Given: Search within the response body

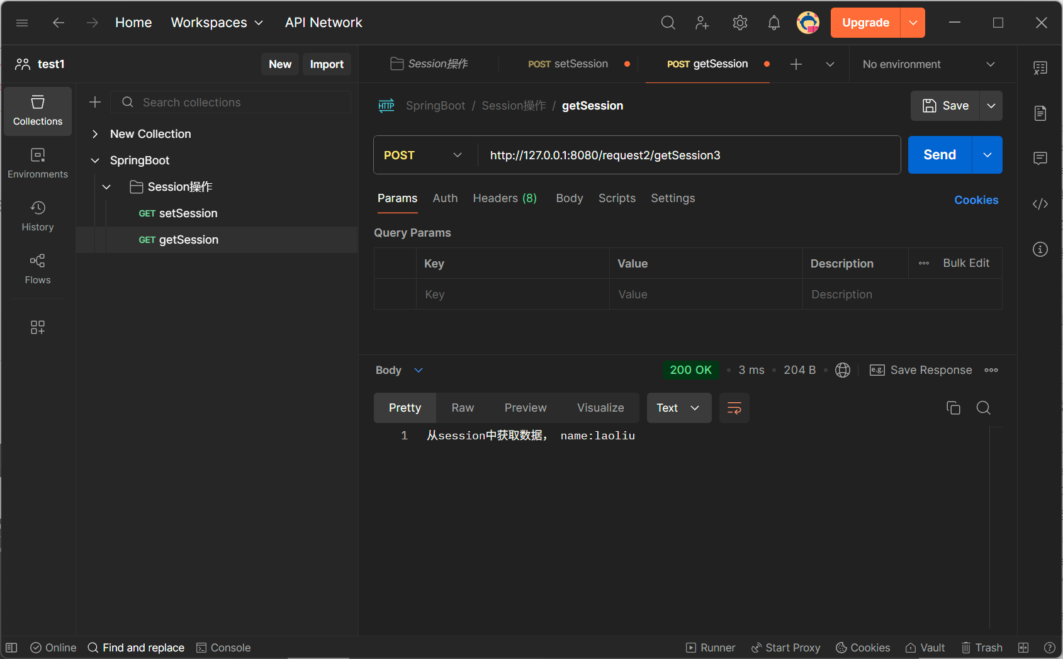Looking at the screenshot, I should (984, 408).
